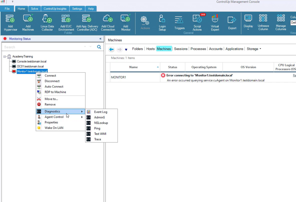Click the Event Log icon in submenu
This screenshot has width=296, height=202.
(88, 112)
